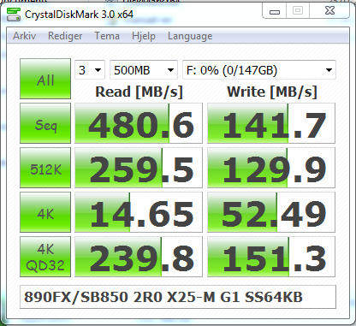Minimize the CrystalDiskMark window
356x326 pixels.
tap(275, 11)
